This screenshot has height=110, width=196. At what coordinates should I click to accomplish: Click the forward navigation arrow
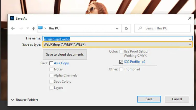click(x=21, y=28)
